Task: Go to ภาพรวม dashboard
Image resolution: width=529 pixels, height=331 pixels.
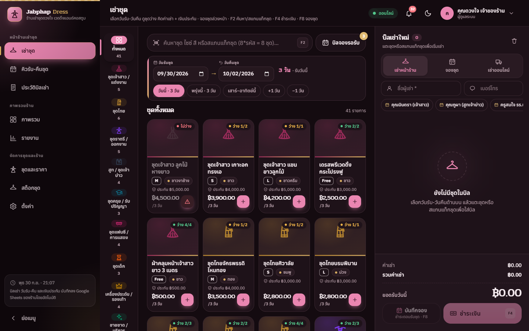Action: coord(50,120)
